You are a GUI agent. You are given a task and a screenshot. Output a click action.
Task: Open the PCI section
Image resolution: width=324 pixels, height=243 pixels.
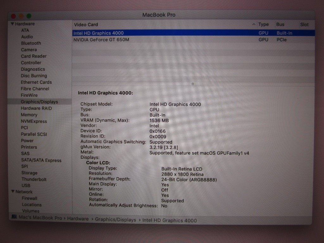click(24, 128)
